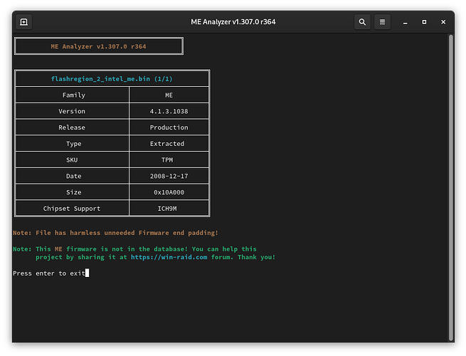
Task: Click the SKU row label
Action: 72,160
